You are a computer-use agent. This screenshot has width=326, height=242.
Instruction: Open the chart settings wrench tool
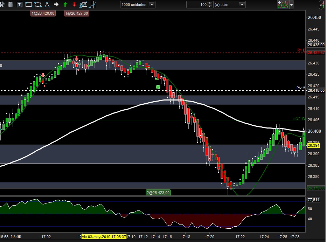coord(2,4)
